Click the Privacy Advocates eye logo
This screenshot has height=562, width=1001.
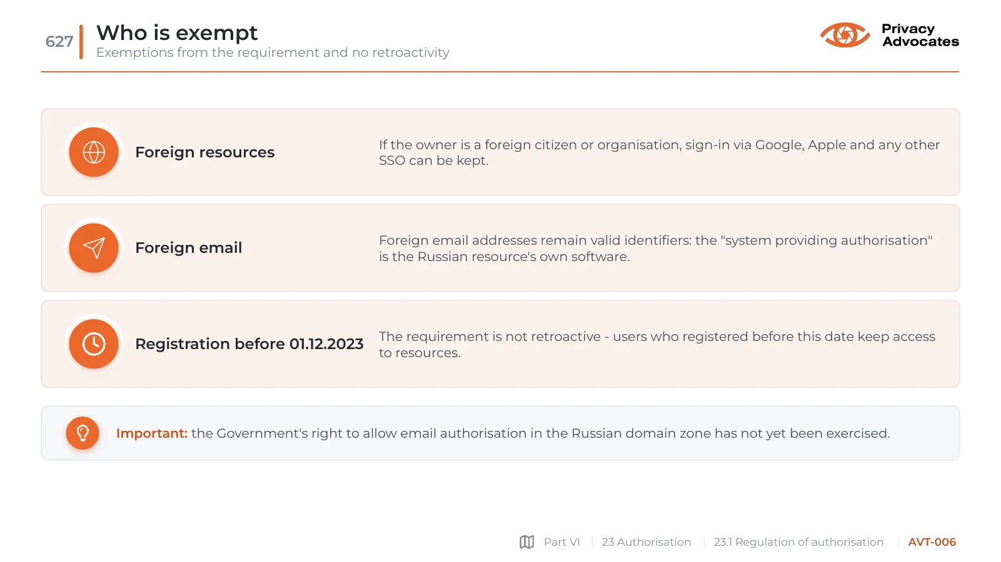pyautogui.click(x=845, y=35)
